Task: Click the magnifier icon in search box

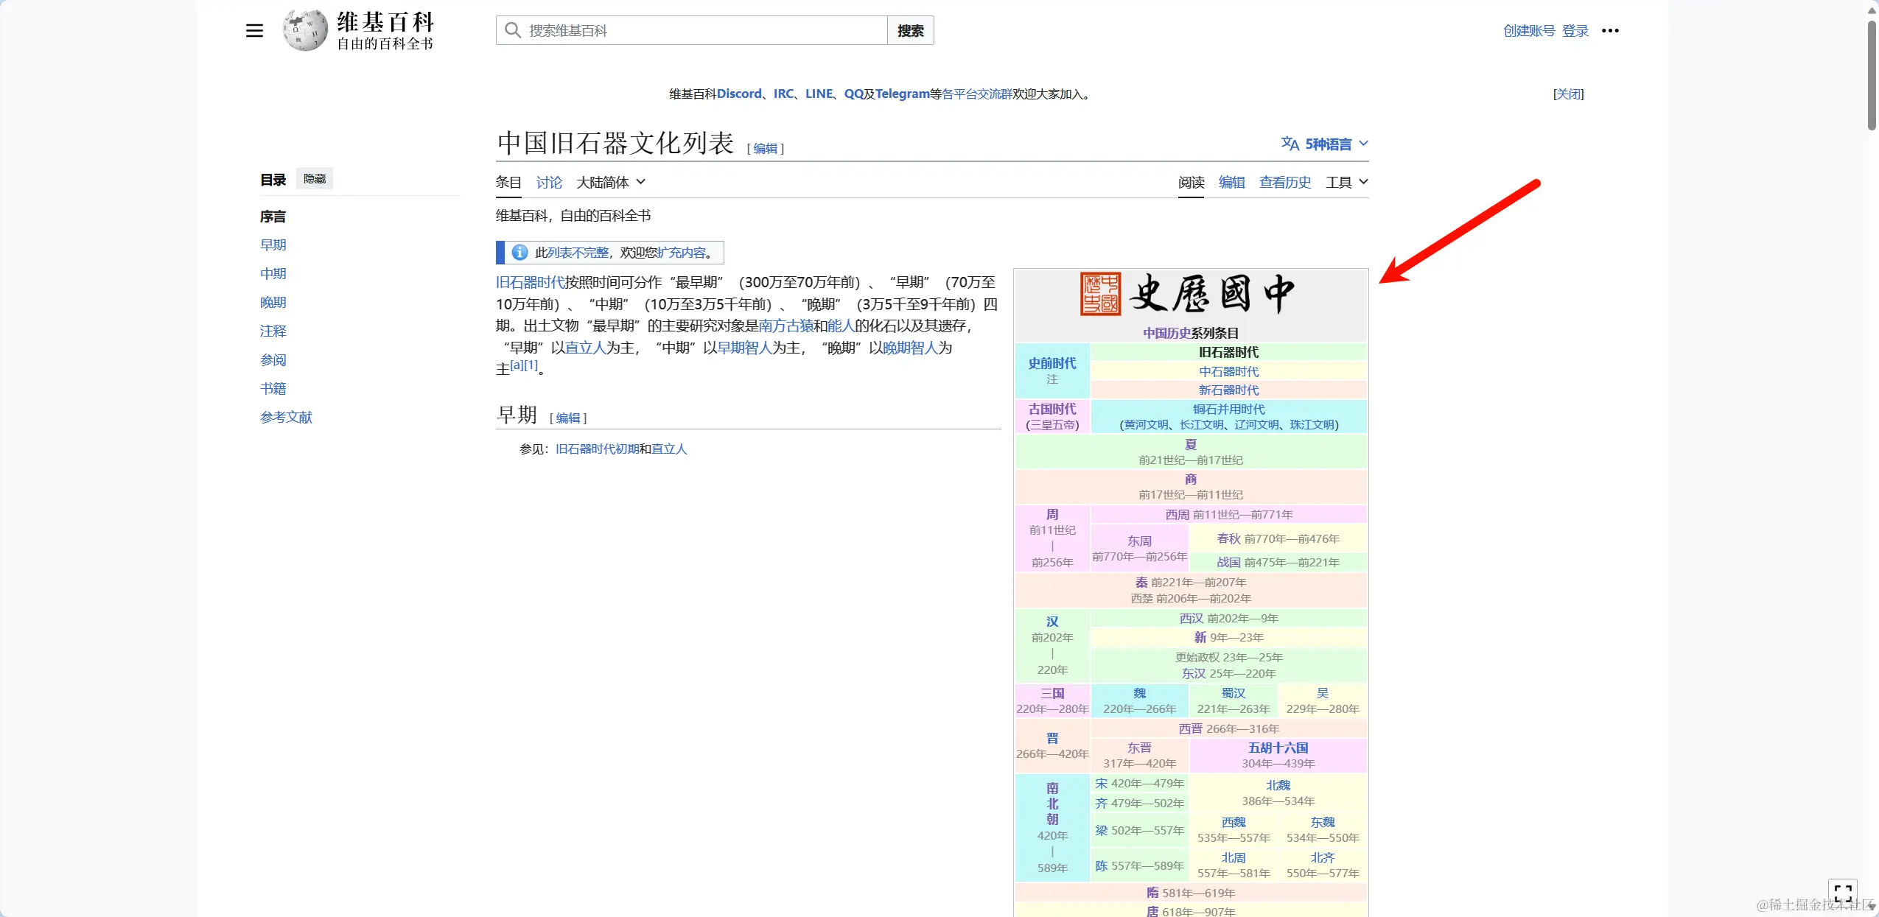Action: coord(513,30)
